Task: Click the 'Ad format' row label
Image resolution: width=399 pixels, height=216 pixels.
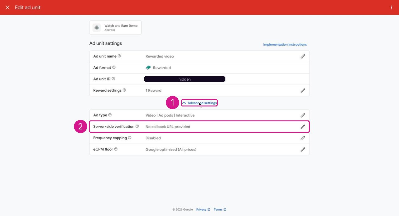Action: point(102,68)
